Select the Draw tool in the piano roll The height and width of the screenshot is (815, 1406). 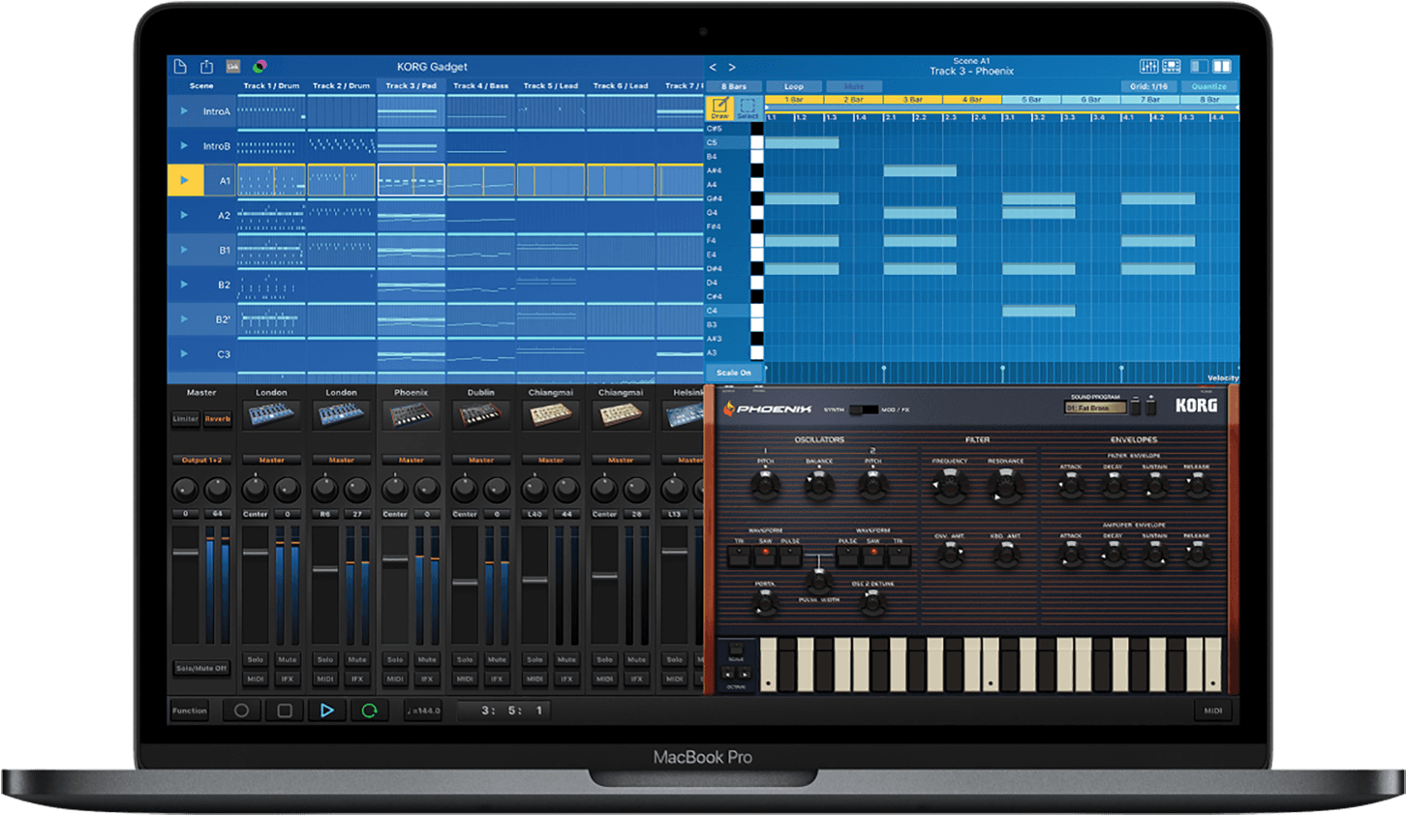point(720,106)
